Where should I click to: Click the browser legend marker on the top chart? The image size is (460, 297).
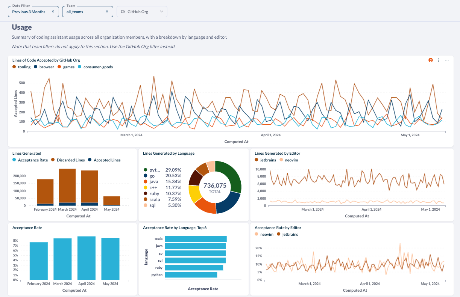point(36,67)
